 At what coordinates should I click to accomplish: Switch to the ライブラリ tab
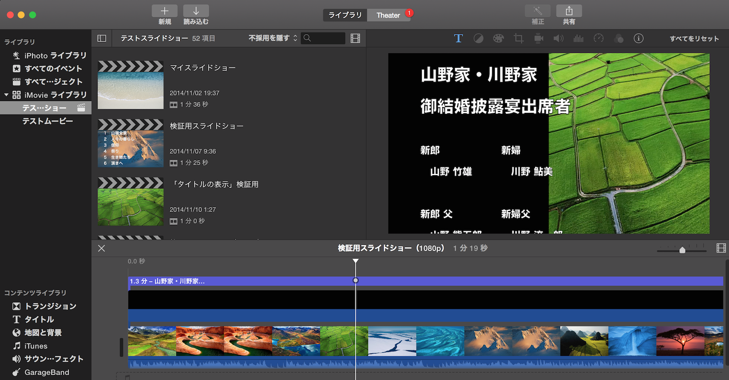(x=345, y=15)
